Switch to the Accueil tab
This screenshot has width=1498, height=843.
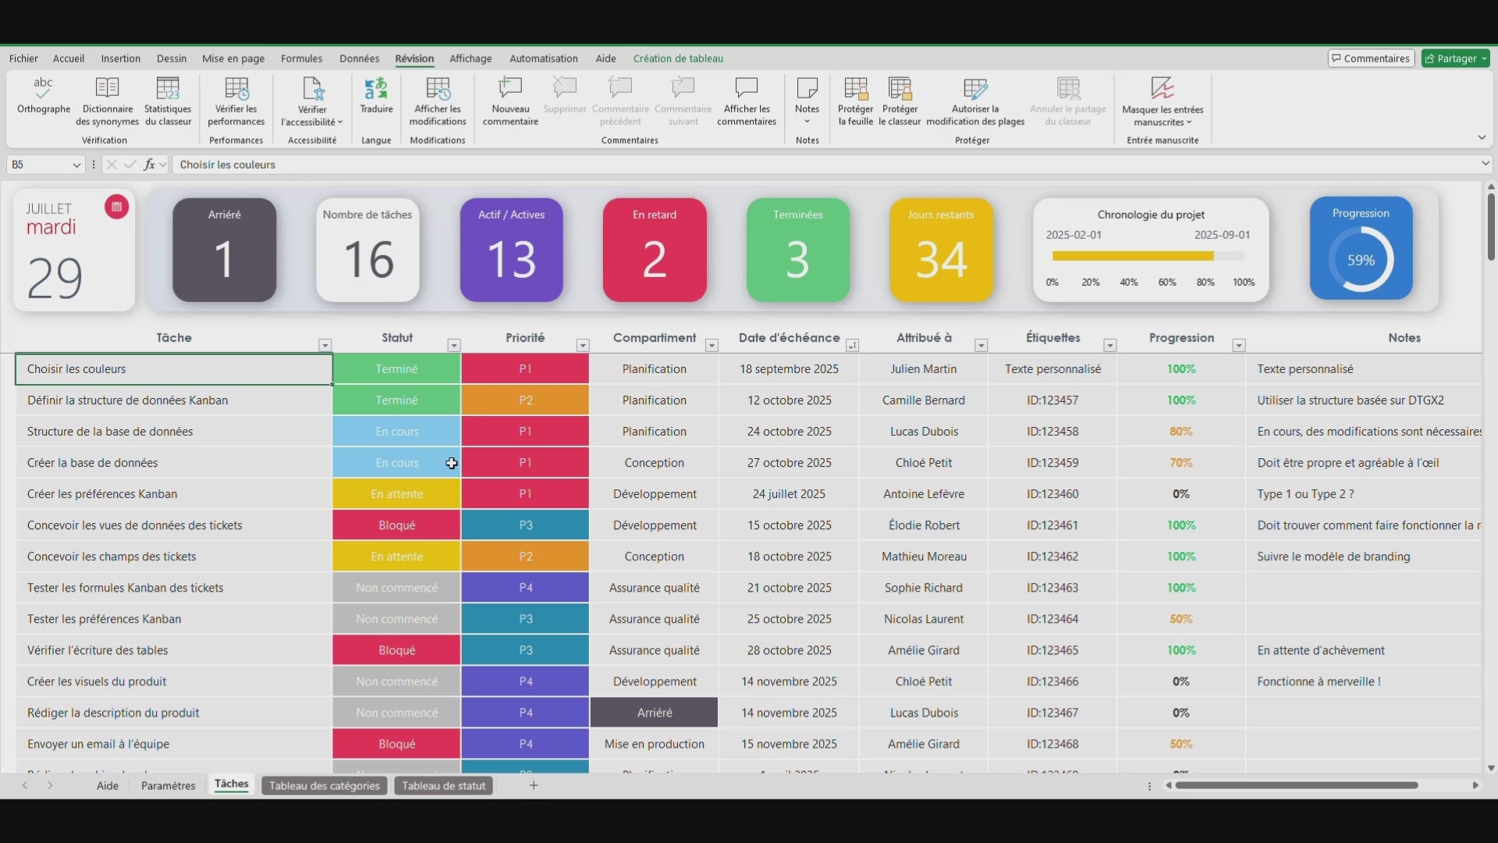click(x=69, y=59)
